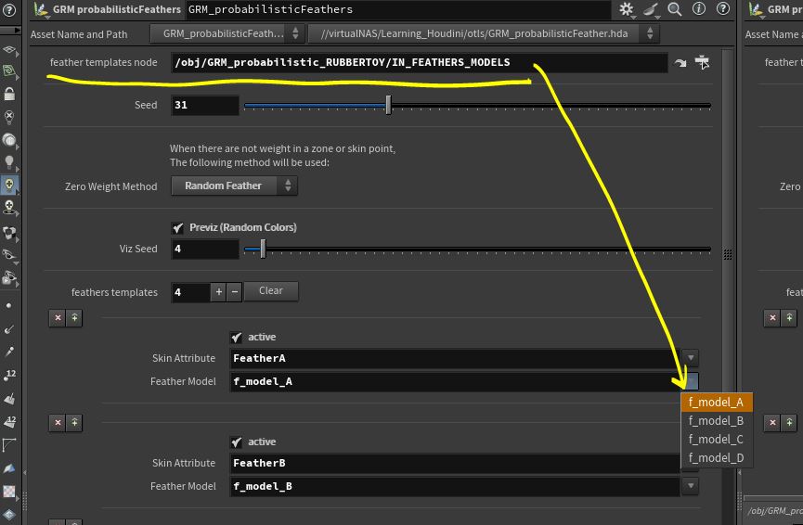
Task: Open the Zero Weight Method dropdown
Action: (234, 186)
